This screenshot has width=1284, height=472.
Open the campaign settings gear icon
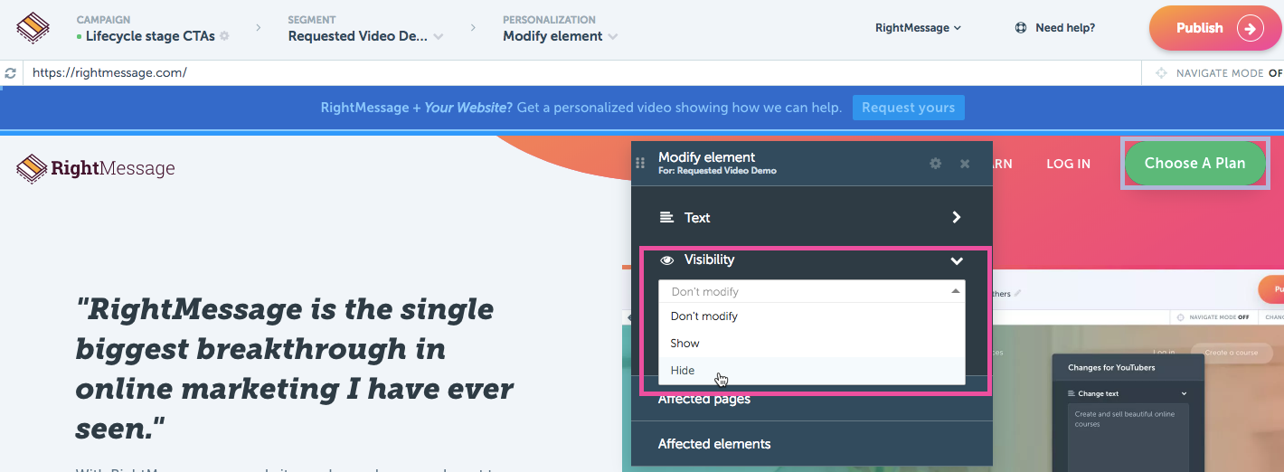pos(224,36)
